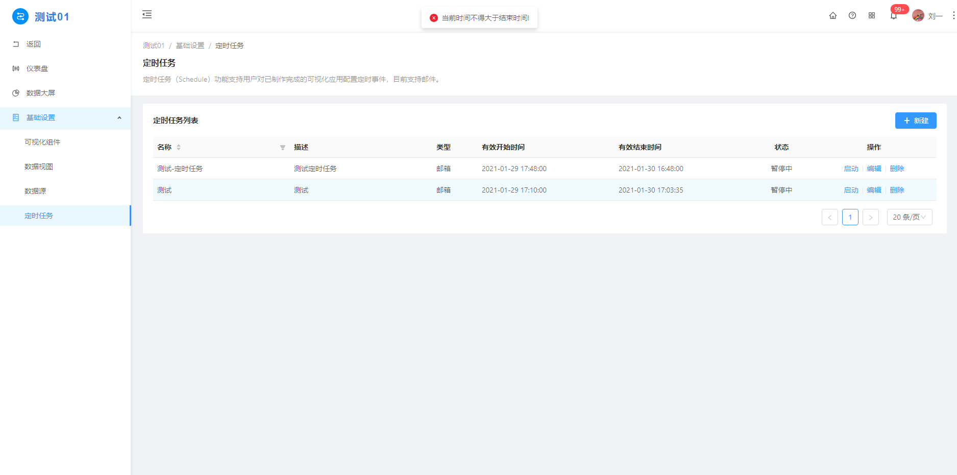The height and width of the screenshot is (475, 957).
Task: Click the 数据大屏 pie chart icon
Action: 16,93
